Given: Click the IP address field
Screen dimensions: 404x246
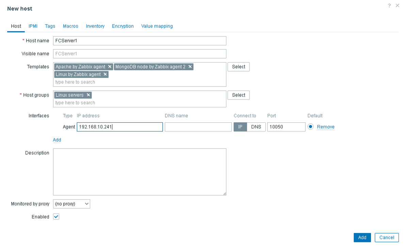Looking at the screenshot, I should pyautogui.click(x=120, y=127).
